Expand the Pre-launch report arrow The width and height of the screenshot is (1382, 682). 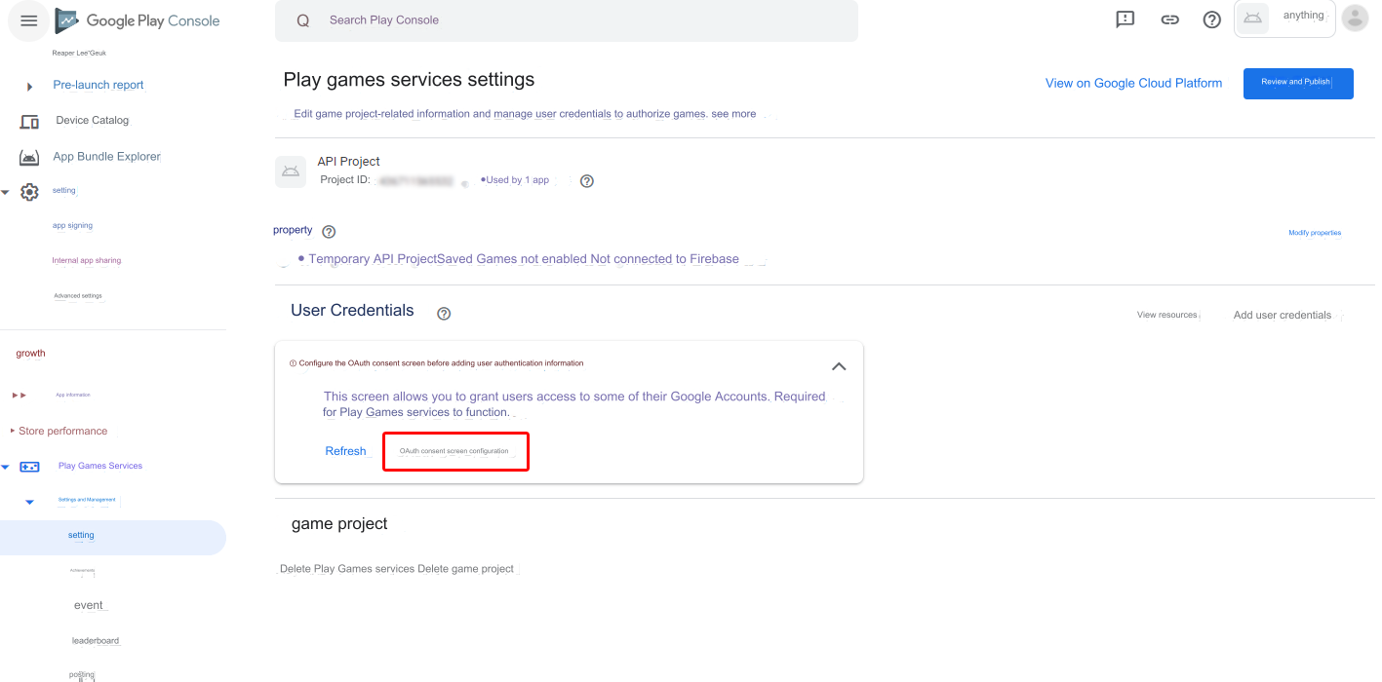pyautogui.click(x=29, y=87)
